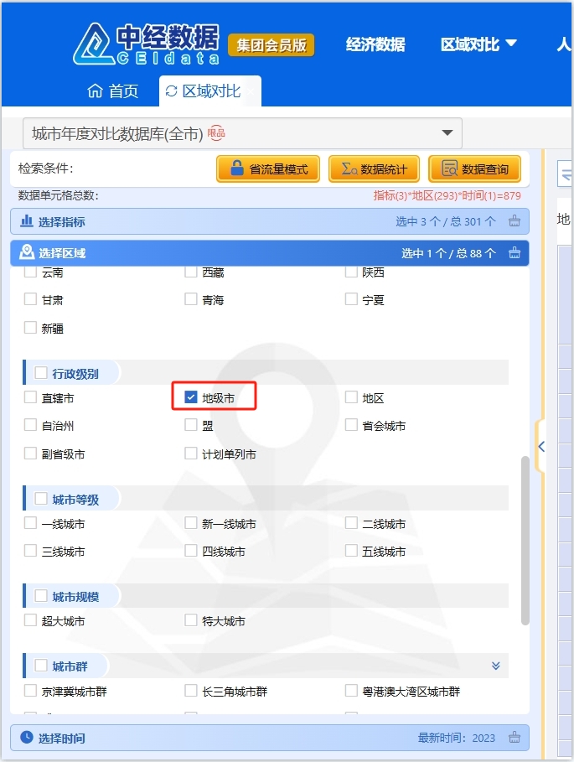Switch to the 首页 tab
The width and height of the screenshot is (574, 762).
tap(113, 91)
